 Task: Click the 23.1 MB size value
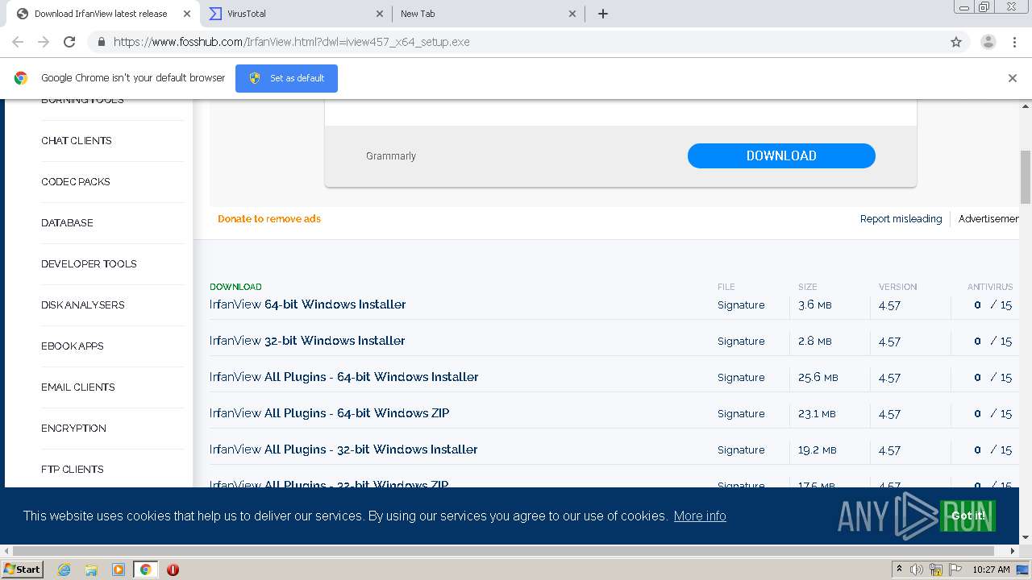817,413
